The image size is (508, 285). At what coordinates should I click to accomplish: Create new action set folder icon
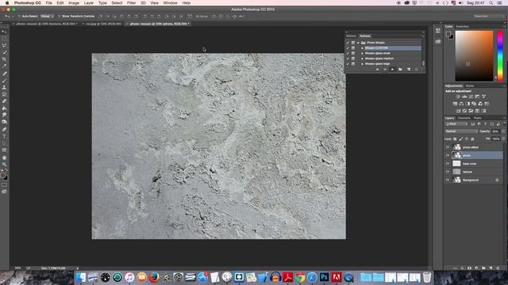pos(400,69)
